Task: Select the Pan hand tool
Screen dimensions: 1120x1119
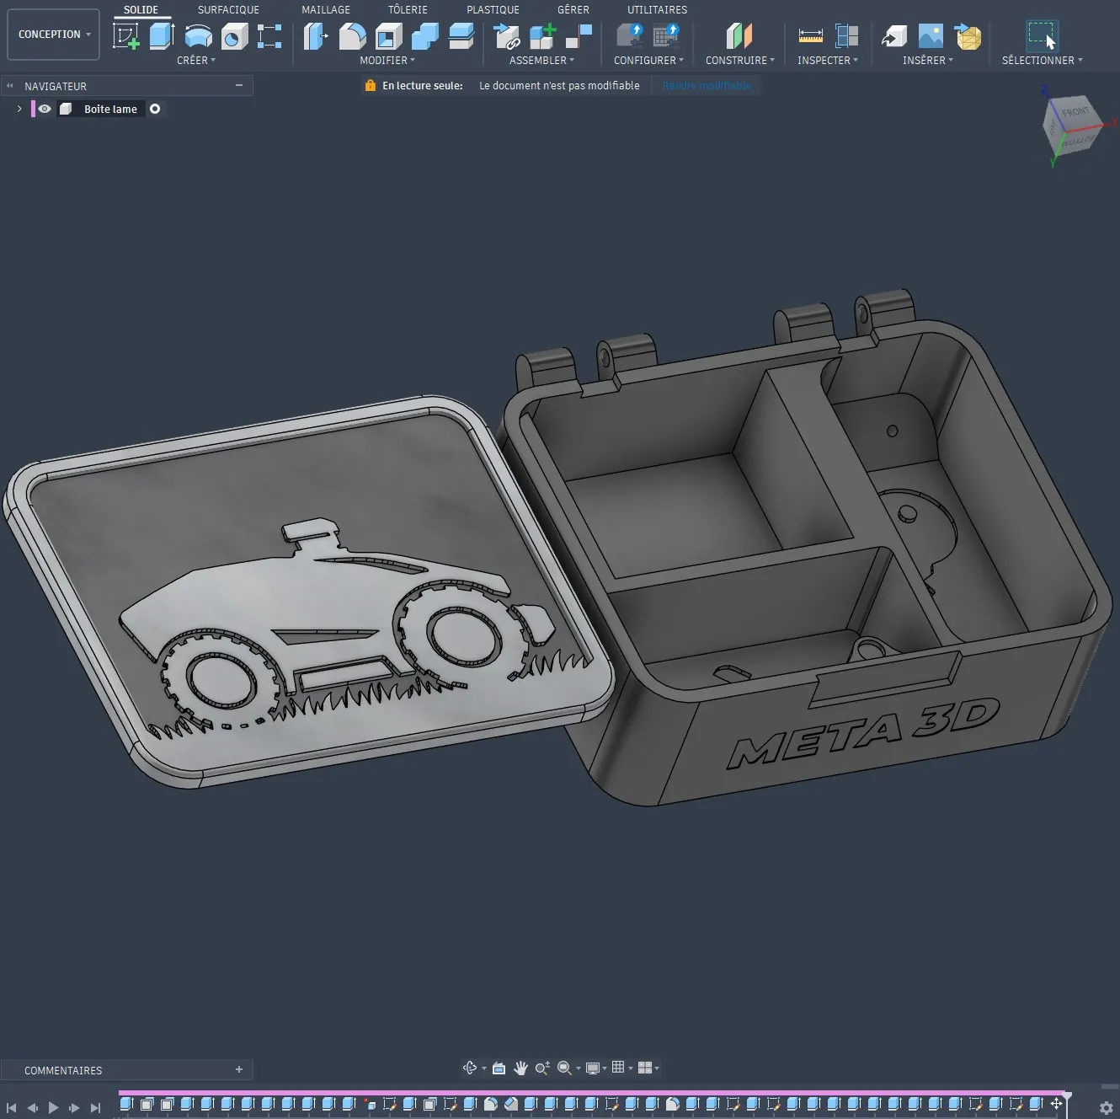Action: point(520,1068)
